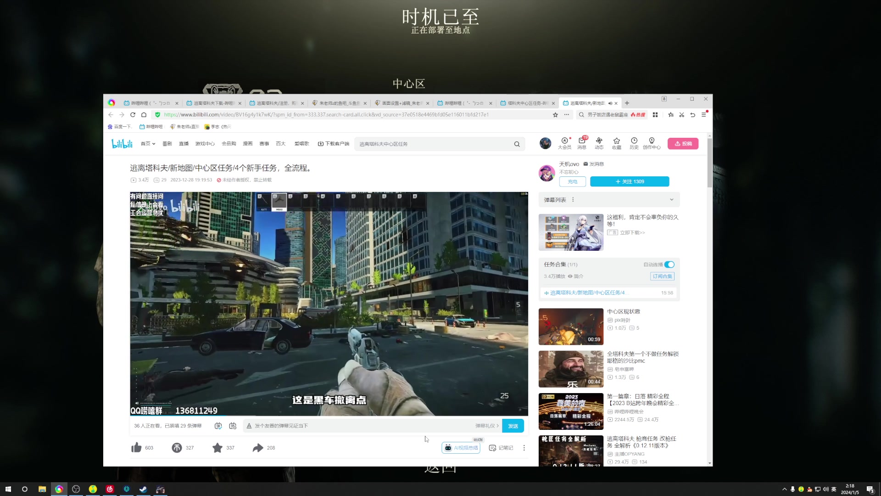Screen dimensions: 881x496
Task: Open the browser hamburger menu icon
Action: coord(704,115)
